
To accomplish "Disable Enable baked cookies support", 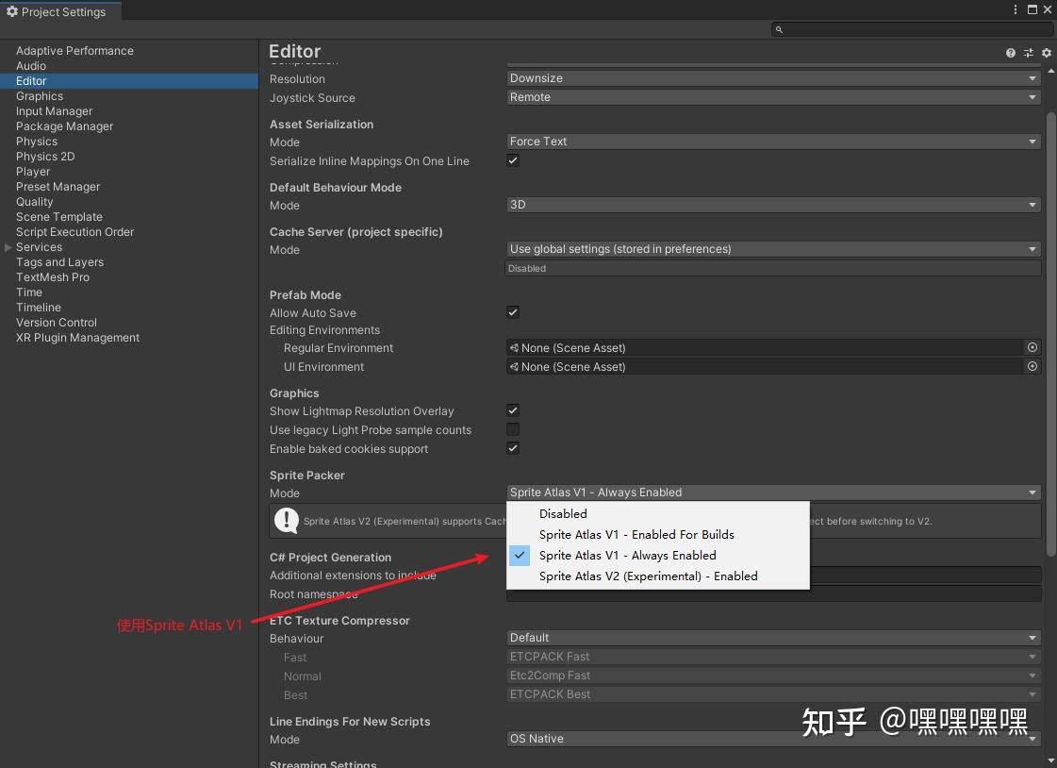I will coord(512,448).
